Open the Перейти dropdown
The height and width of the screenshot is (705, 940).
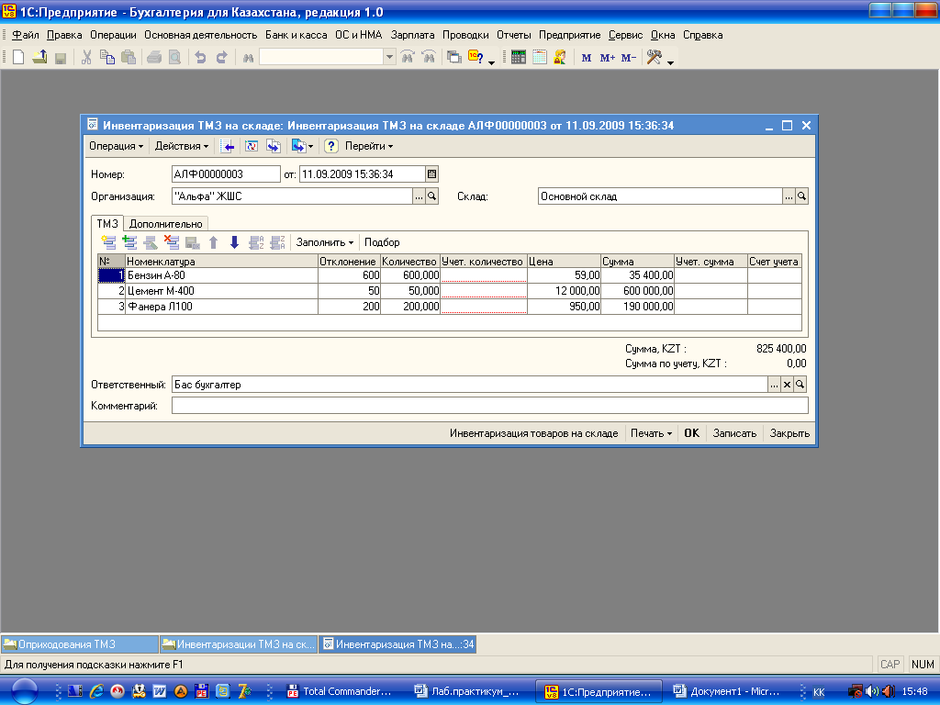coord(369,146)
